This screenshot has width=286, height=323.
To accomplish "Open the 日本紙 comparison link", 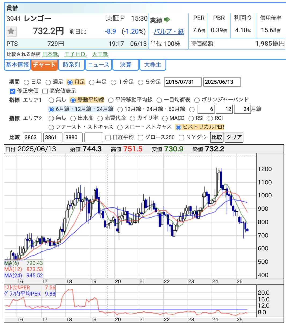I will click(x=50, y=54).
